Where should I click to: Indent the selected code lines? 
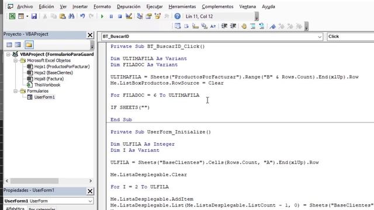(x=224, y=26)
